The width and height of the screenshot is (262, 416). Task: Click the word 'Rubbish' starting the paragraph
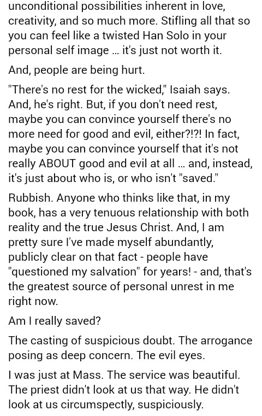click(29, 198)
